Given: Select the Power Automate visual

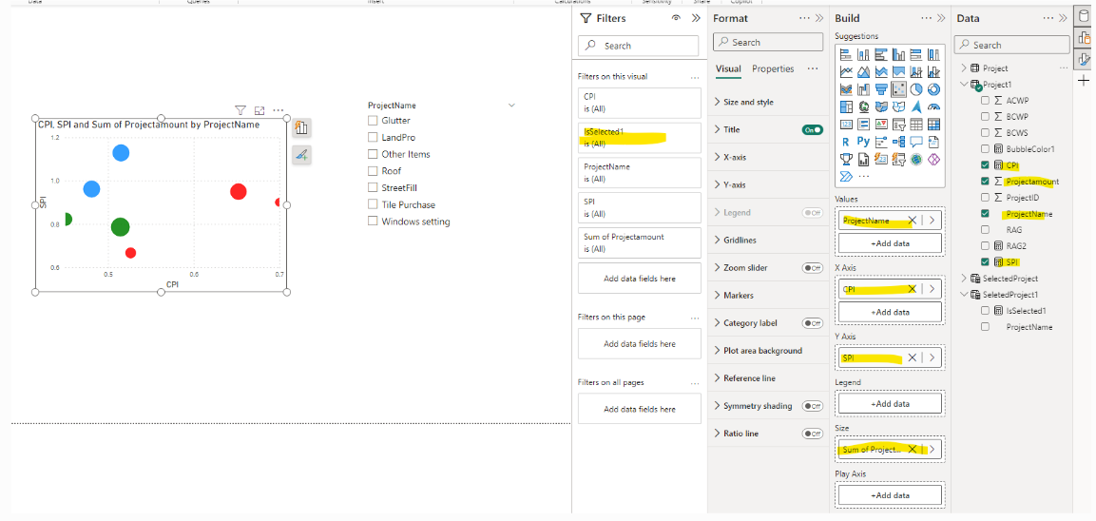Looking at the screenshot, I should [x=846, y=176].
